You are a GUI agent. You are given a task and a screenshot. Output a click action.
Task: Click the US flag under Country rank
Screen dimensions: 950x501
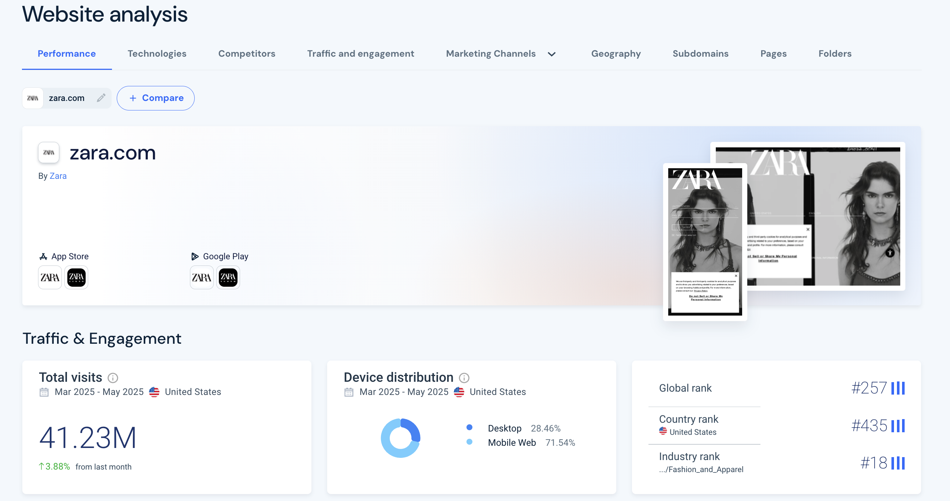[x=663, y=431]
